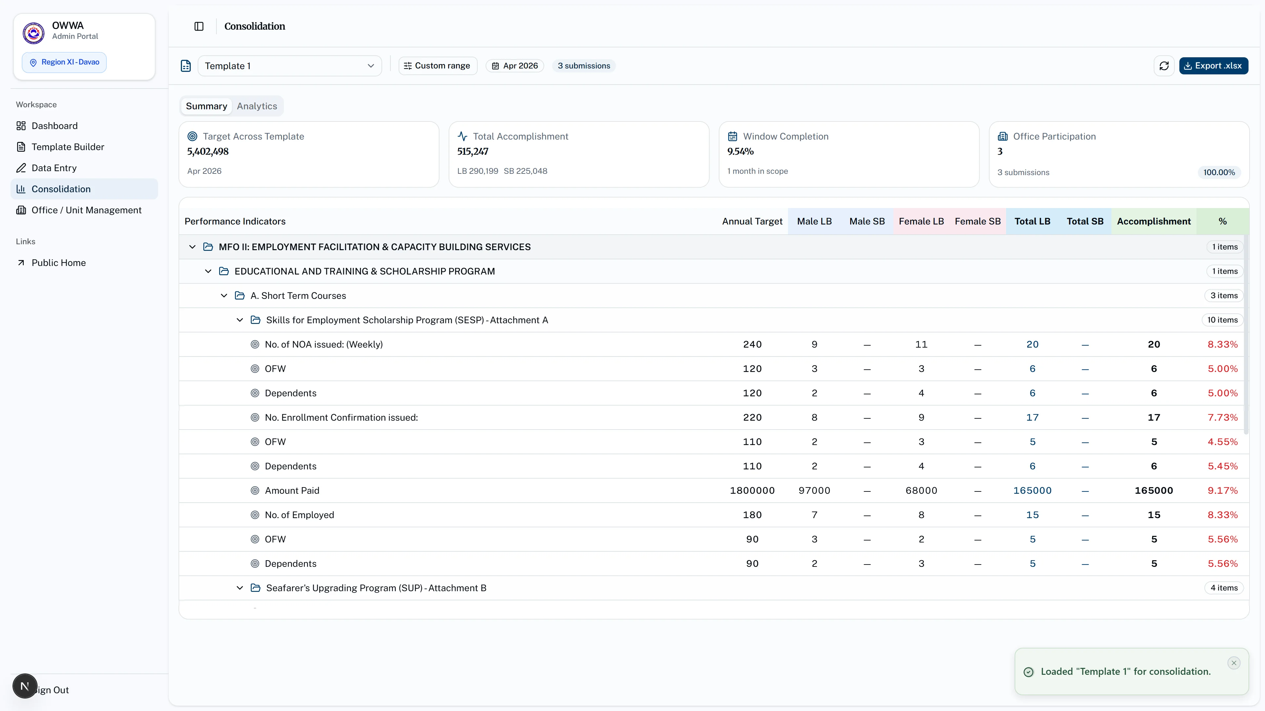Toggle the sidebar panel icon beside Consolidation

point(199,26)
